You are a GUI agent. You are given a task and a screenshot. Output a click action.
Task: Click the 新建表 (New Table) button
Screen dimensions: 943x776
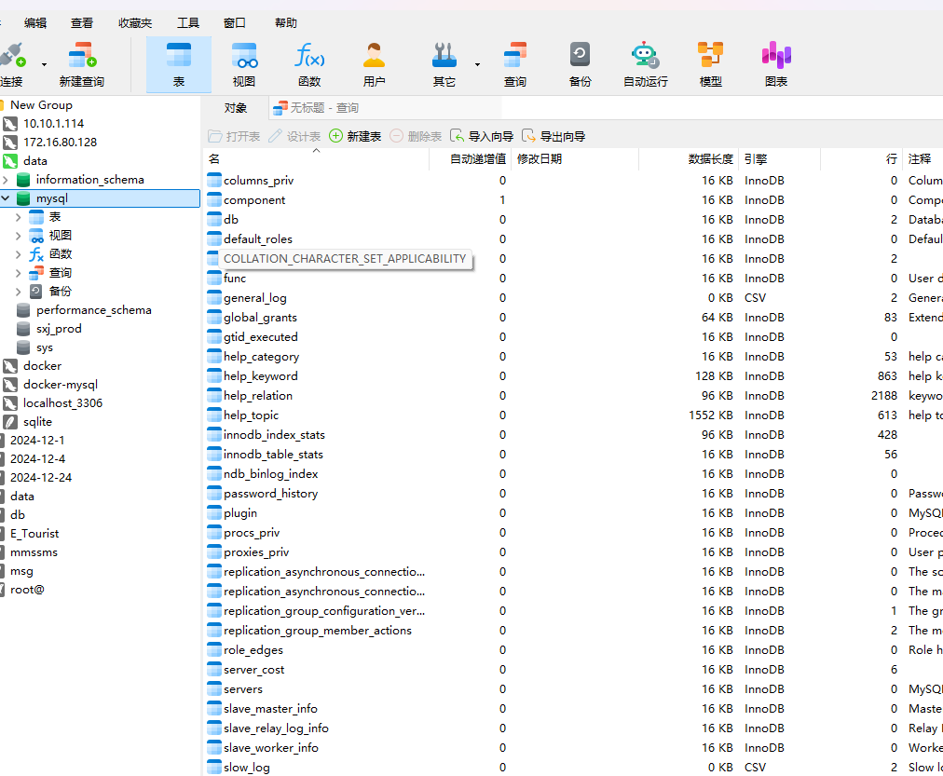pyautogui.click(x=355, y=136)
